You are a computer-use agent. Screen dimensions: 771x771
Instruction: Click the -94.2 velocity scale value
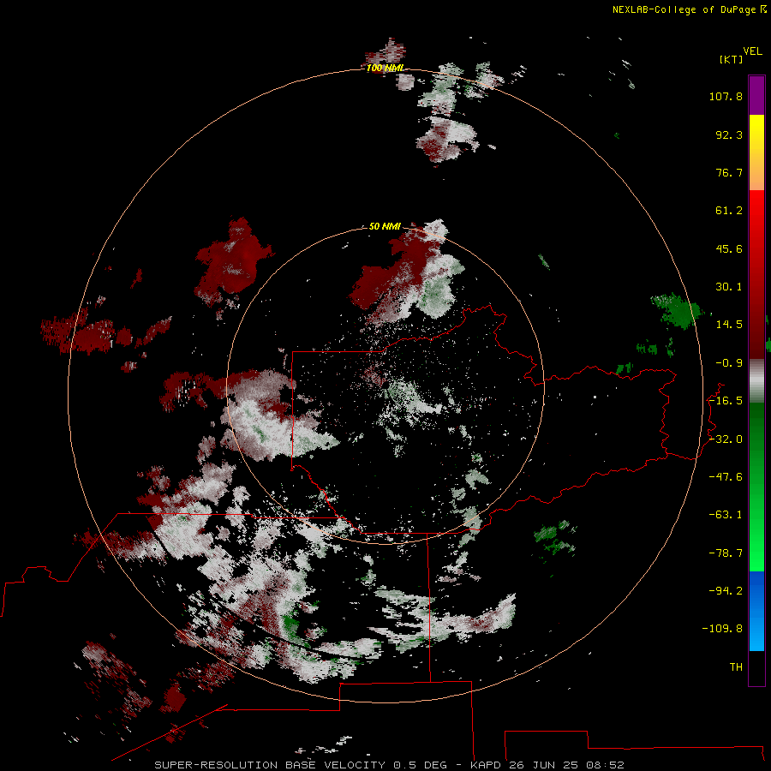point(726,591)
